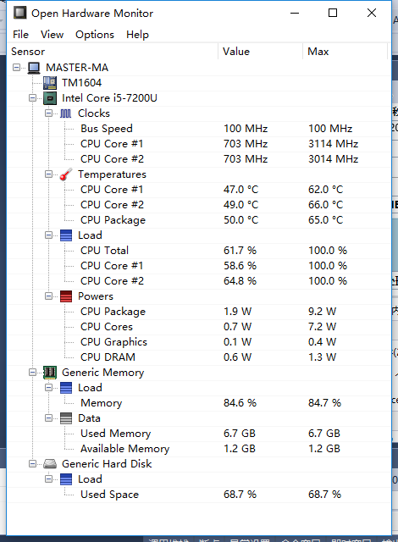Click the red Powers icon

[x=66, y=296]
